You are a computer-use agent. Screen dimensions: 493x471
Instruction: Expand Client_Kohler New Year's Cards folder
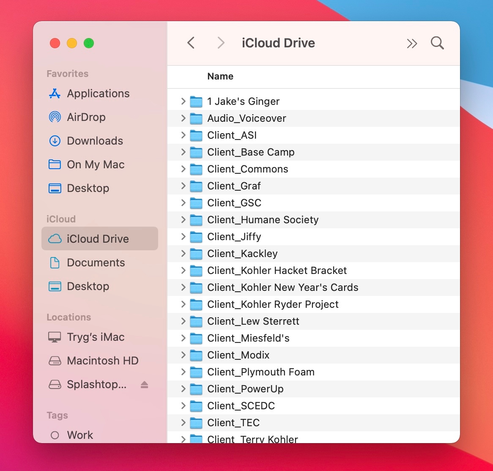click(184, 288)
